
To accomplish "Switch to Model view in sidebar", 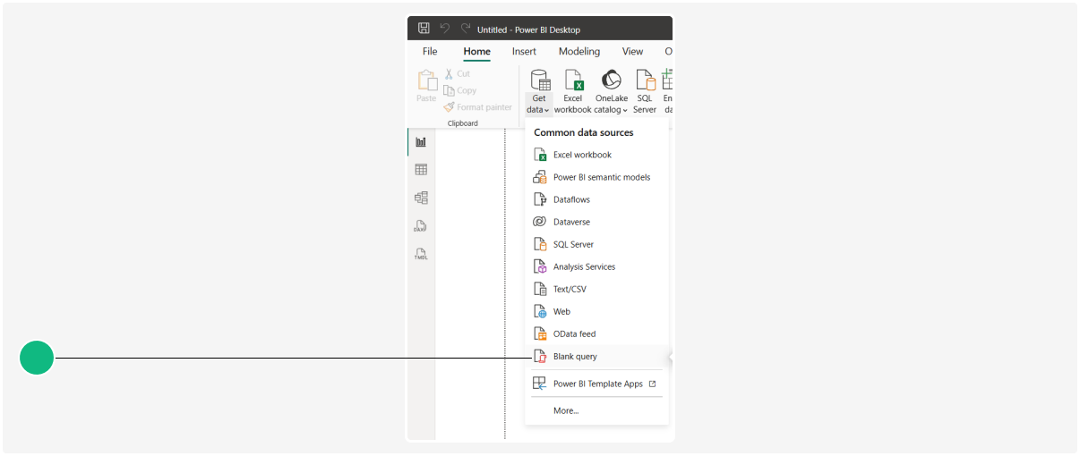I will (421, 198).
